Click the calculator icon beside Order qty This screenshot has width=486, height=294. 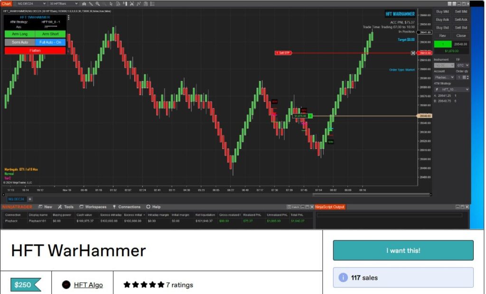(x=464, y=77)
